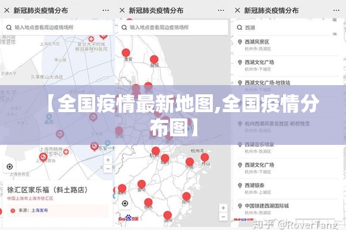Tap the outbreak marker beside 东安一村

[x=95, y=147]
